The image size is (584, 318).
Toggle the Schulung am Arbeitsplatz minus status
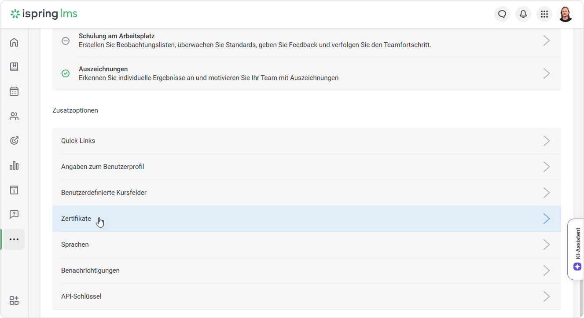[66, 41]
